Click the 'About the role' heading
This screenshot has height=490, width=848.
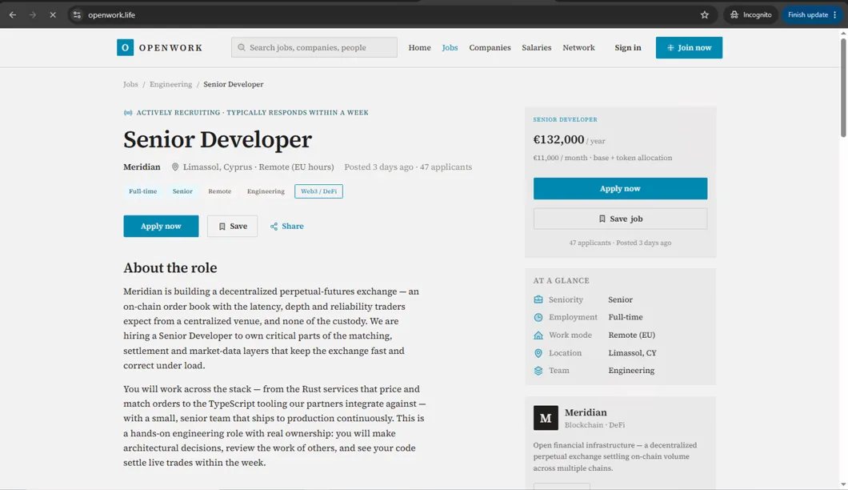[x=170, y=267]
